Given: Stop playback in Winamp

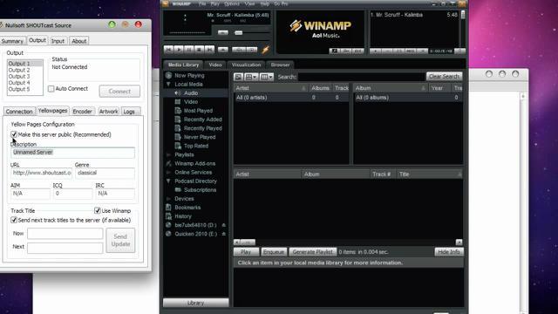Looking at the screenshot, I should point(200,50).
